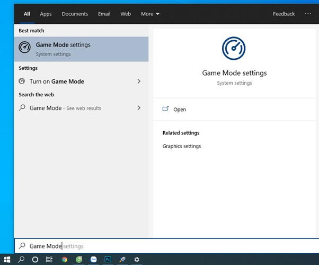Click the Best match heading
This screenshot has height=265, width=319.
pos(31,31)
